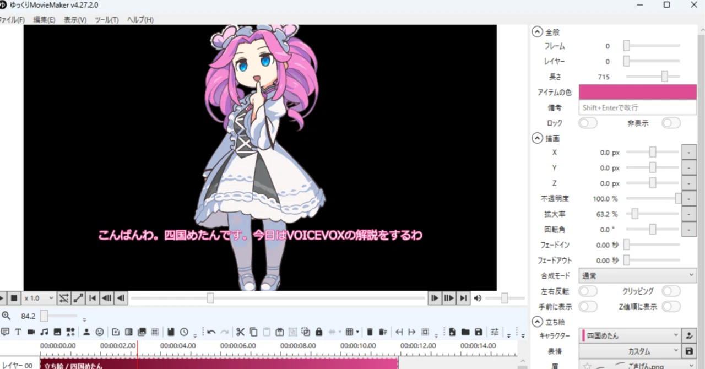Add a text item with T icon
This screenshot has width=705, height=369.
coord(18,332)
